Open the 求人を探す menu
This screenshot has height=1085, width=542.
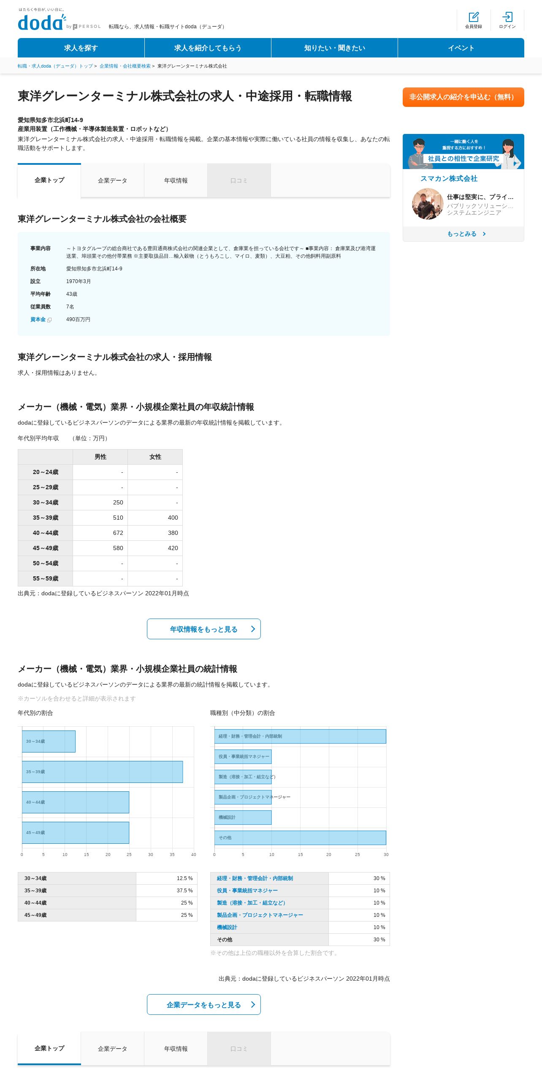point(81,48)
